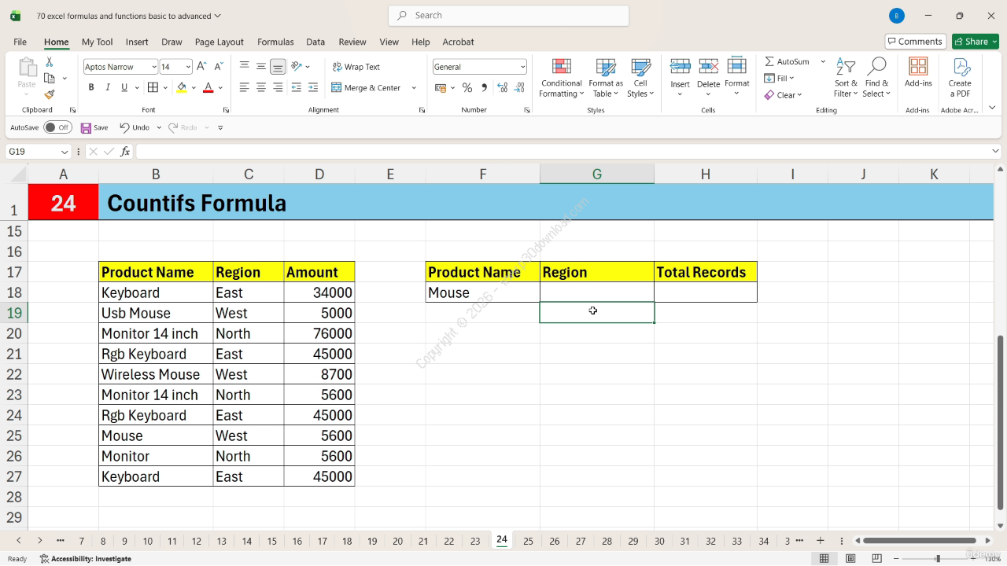
Task: Toggle Wrap Text for the cell
Action: click(x=356, y=67)
